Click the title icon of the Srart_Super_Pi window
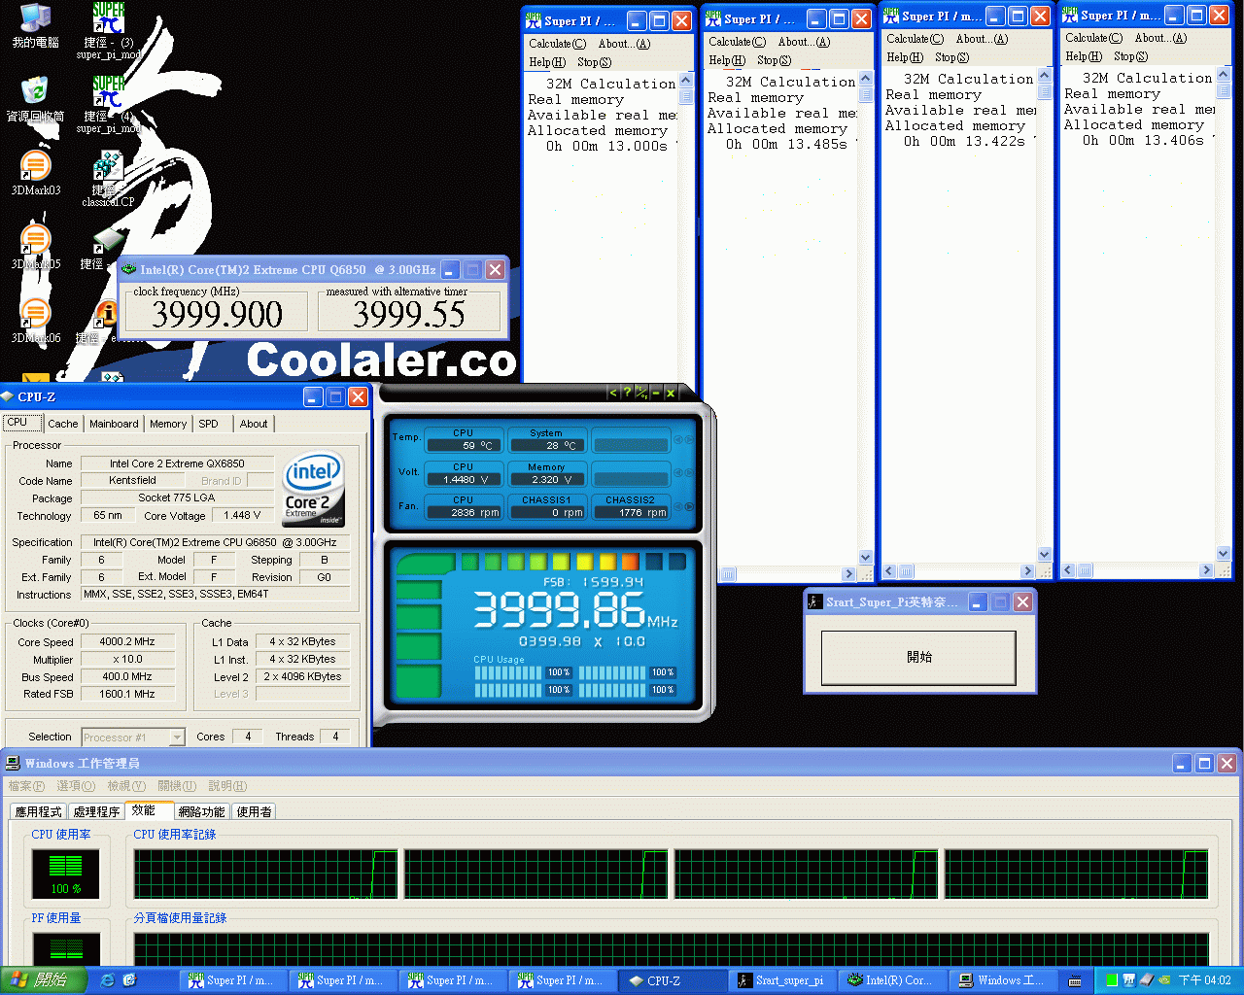This screenshot has width=1244, height=995. click(815, 601)
